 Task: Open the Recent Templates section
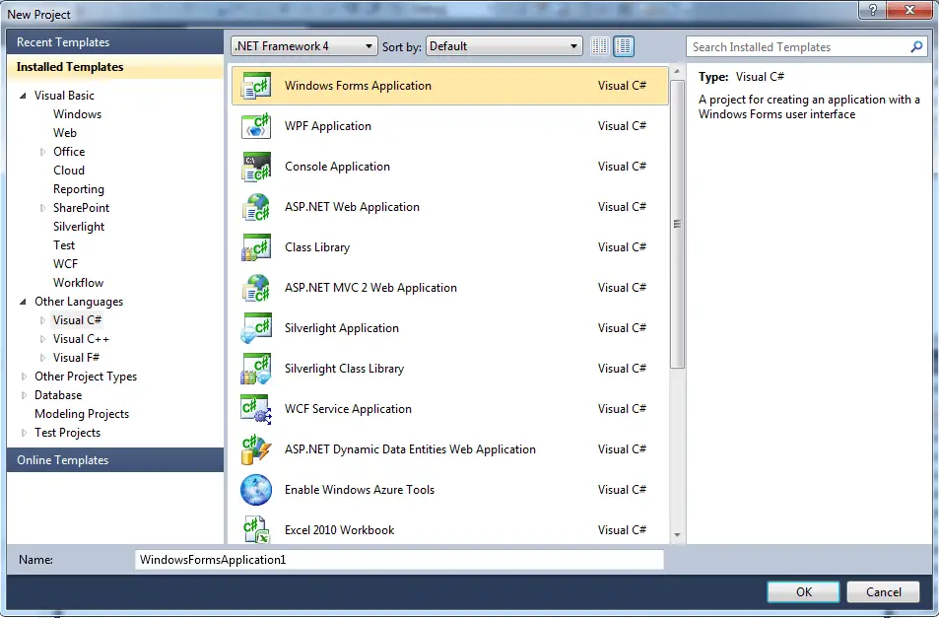[115, 42]
